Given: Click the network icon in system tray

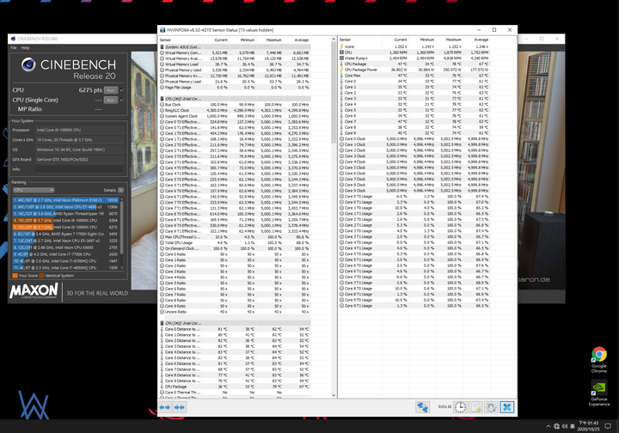Looking at the screenshot, I should [x=556, y=426].
